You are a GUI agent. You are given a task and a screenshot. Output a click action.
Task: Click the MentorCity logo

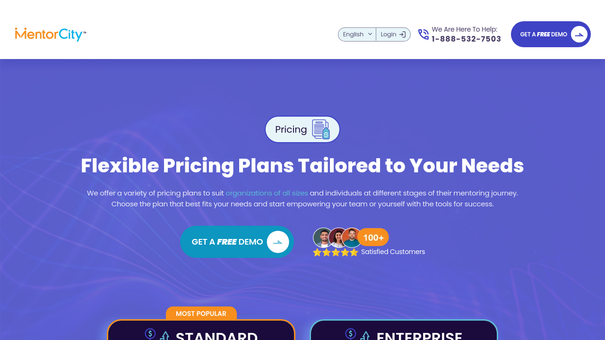coord(51,34)
